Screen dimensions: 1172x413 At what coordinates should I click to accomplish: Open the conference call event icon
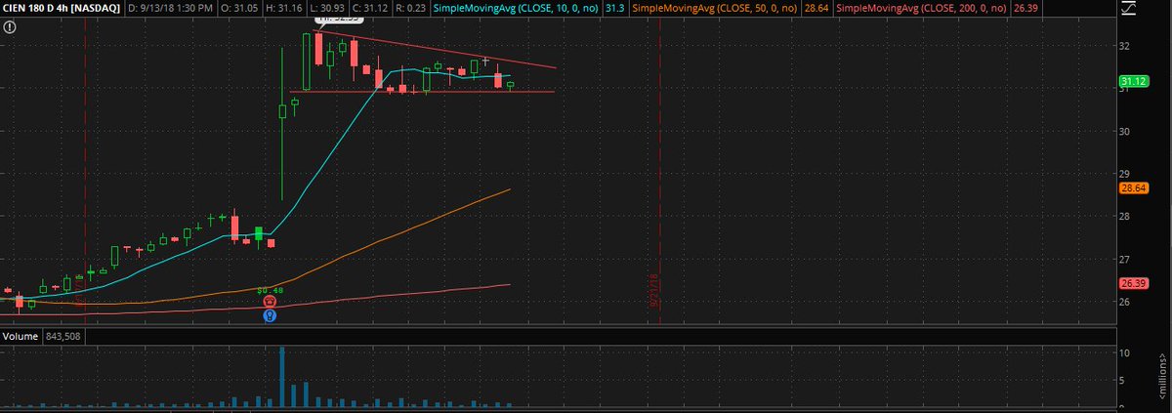(x=270, y=302)
